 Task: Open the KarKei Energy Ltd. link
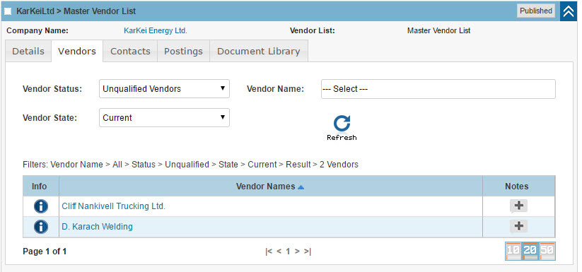click(x=156, y=31)
